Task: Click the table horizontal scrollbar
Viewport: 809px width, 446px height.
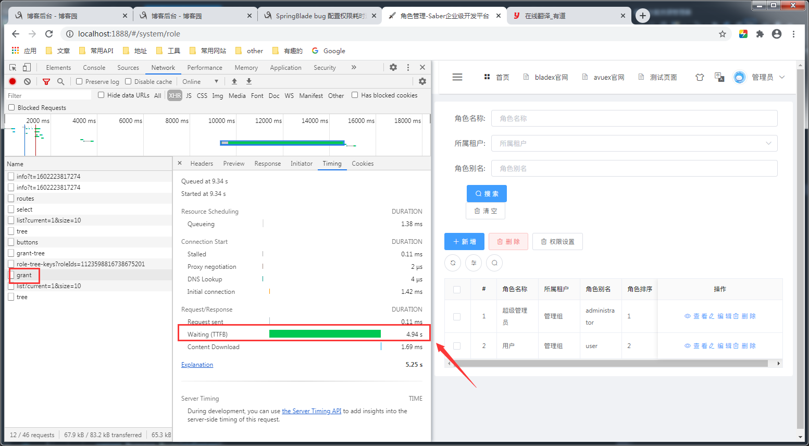Action: 611,363
